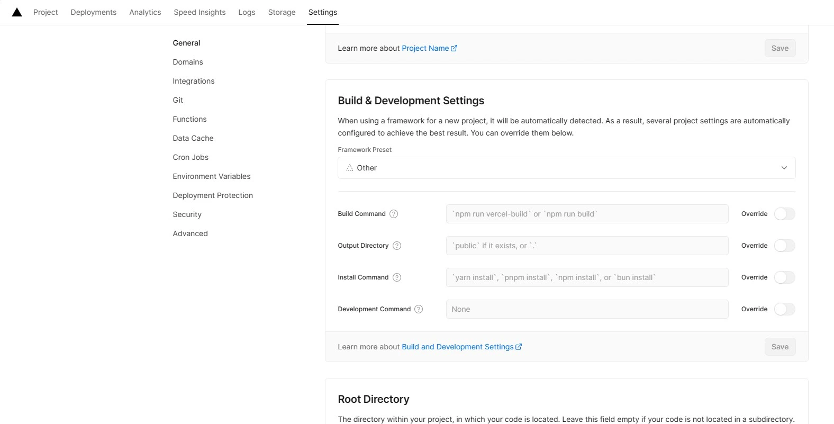Image resolution: width=834 pixels, height=424 pixels.
Task: Open Build and Development Settings docs link
Action: click(461, 347)
